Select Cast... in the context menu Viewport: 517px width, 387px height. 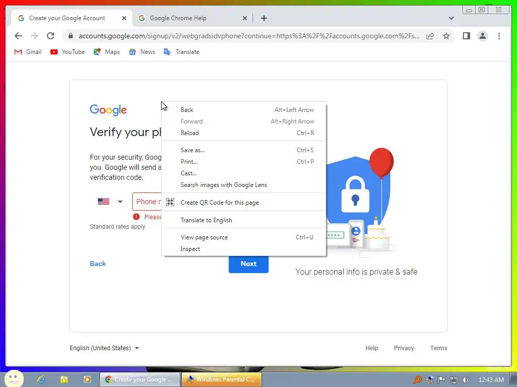coord(244,173)
